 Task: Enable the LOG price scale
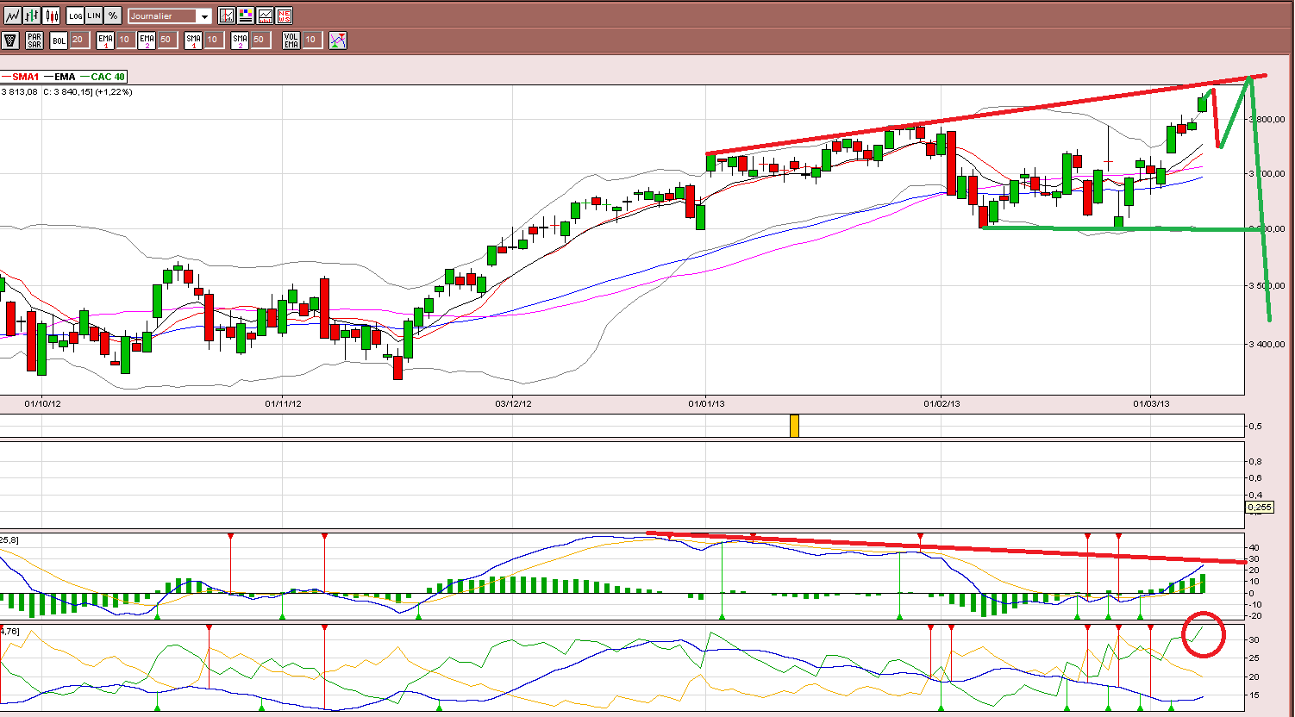(75, 16)
